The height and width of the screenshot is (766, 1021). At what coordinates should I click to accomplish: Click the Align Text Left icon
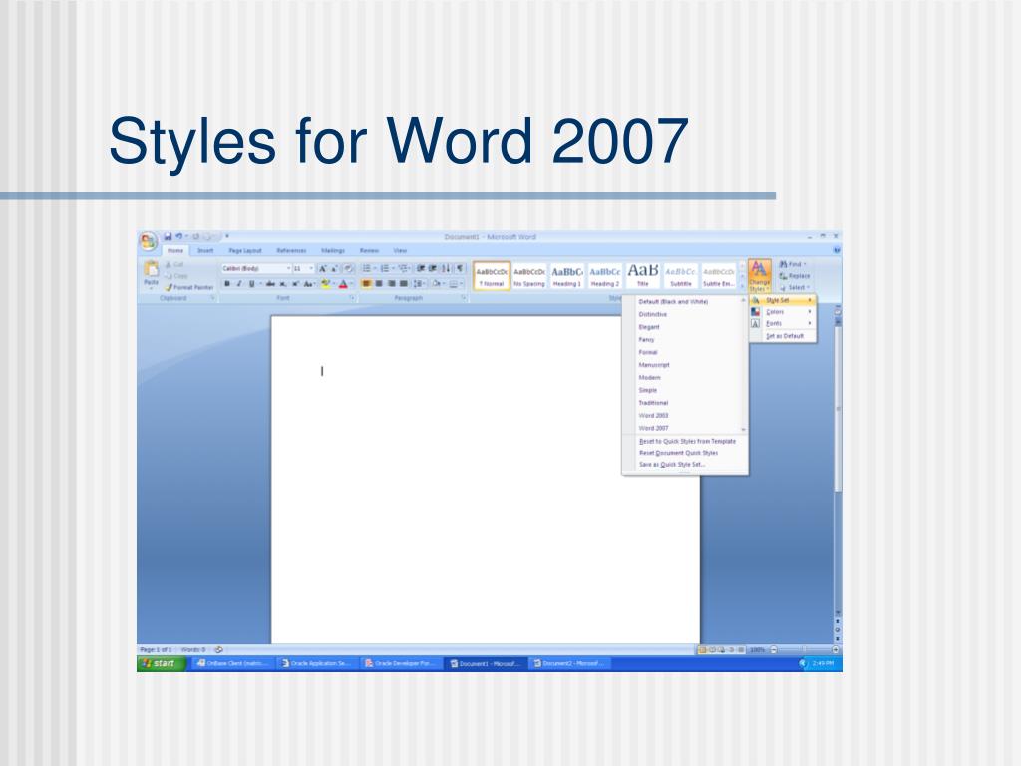(367, 284)
